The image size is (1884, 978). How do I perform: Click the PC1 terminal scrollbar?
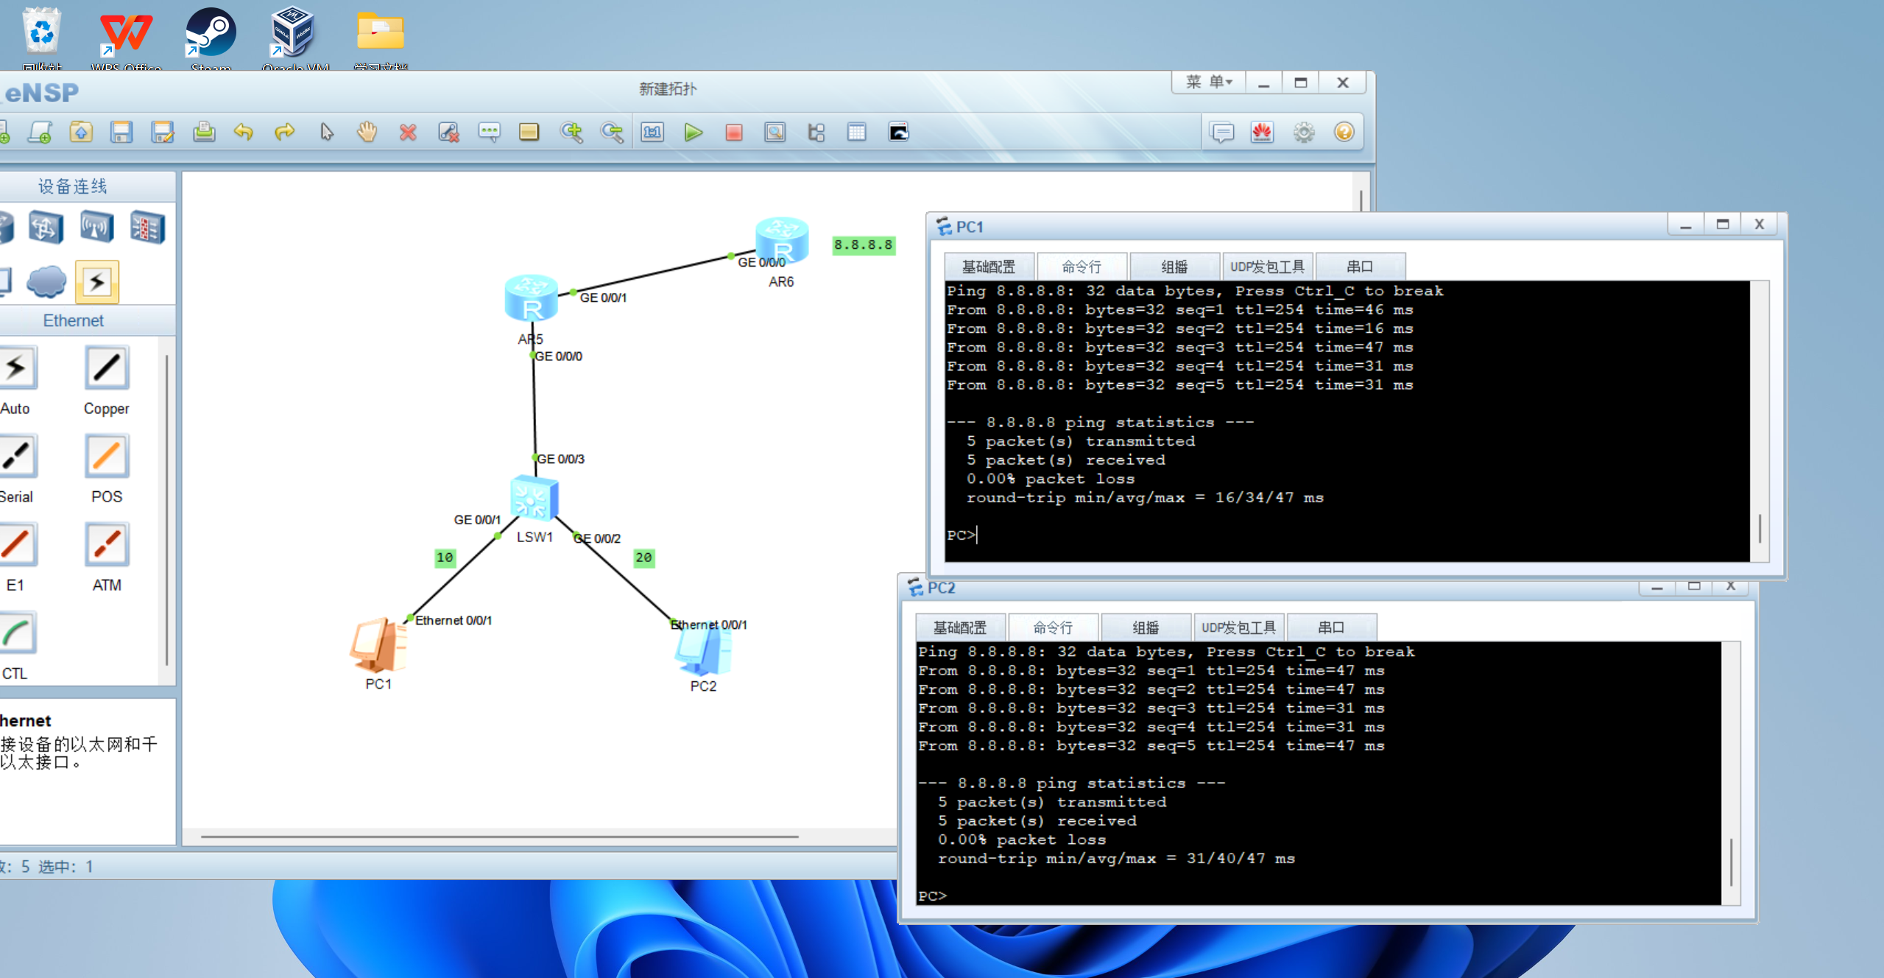[1760, 527]
